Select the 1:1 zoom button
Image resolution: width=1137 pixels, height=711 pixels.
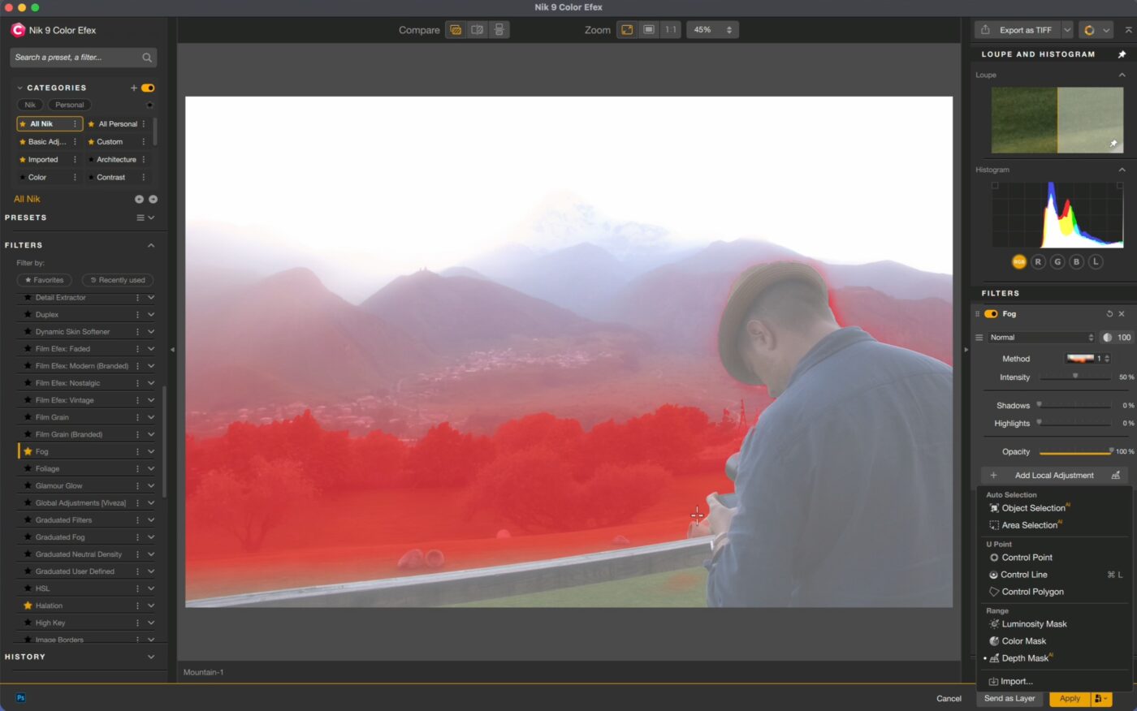click(x=670, y=30)
